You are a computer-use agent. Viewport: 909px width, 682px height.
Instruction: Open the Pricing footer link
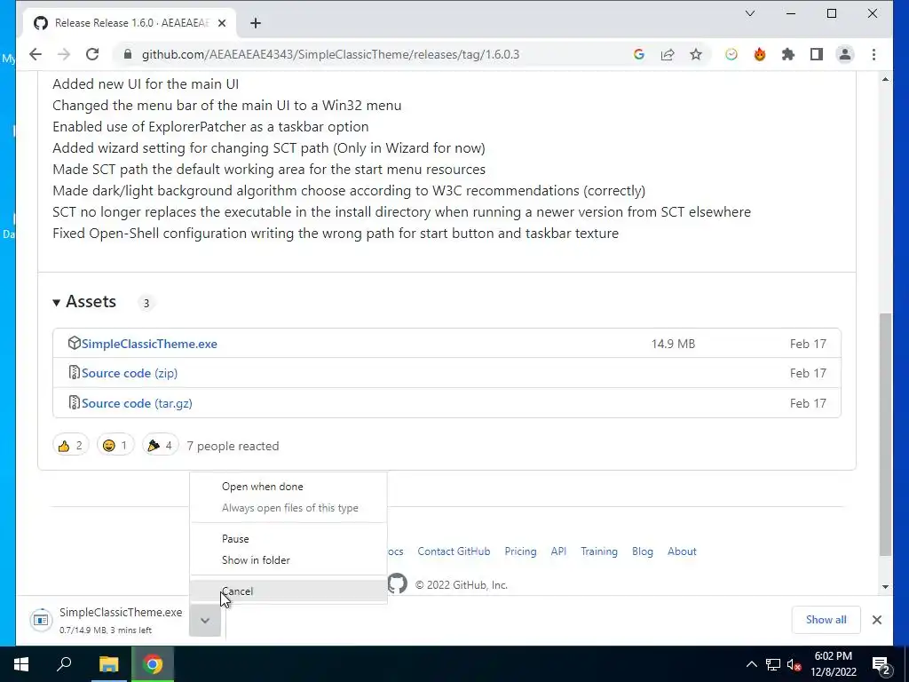tap(520, 551)
